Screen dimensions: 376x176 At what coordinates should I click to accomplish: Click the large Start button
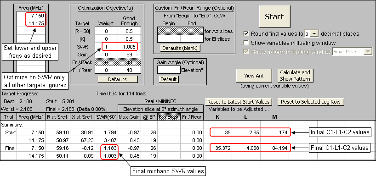point(274,17)
